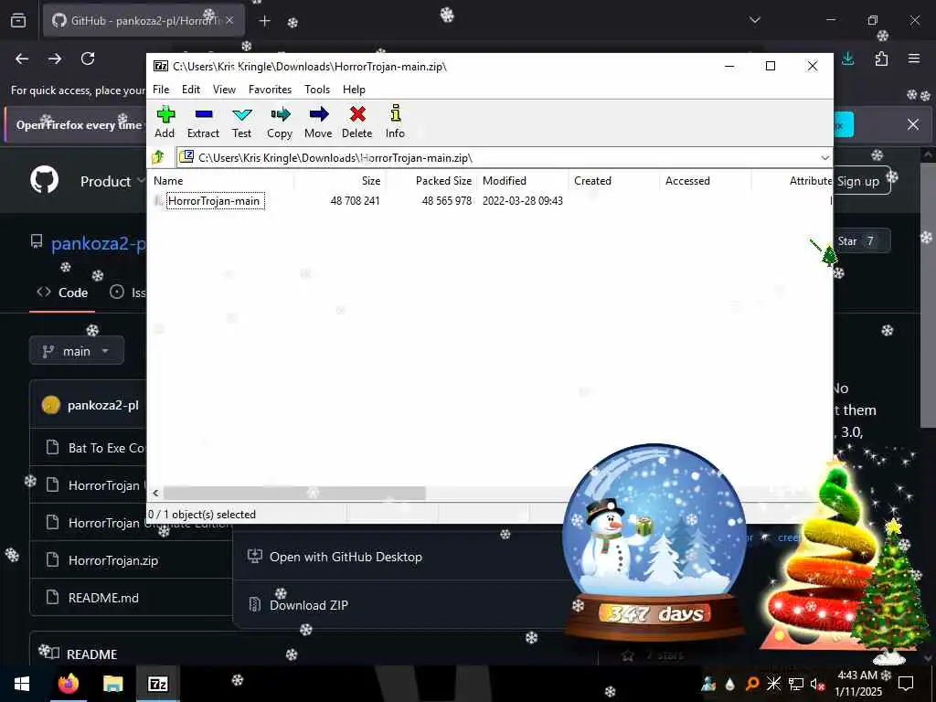Open the Tools menu
936x702 pixels.
tap(317, 90)
